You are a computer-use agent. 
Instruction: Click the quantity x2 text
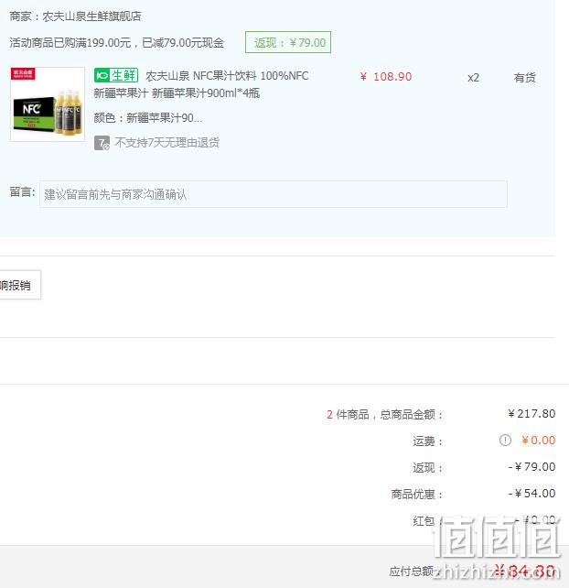click(473, 78)
